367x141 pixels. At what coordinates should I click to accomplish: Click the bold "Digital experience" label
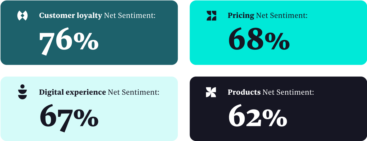coord(72,92)
